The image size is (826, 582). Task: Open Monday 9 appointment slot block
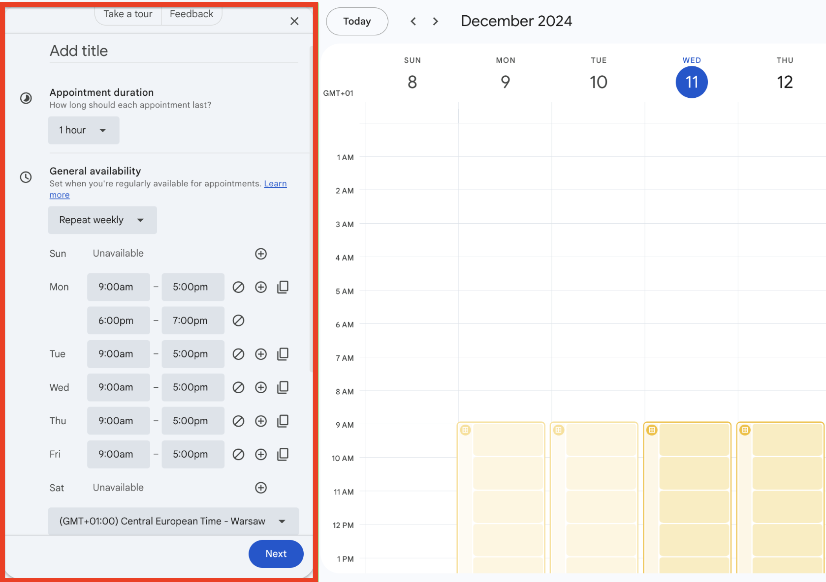(x=501, y=497)
